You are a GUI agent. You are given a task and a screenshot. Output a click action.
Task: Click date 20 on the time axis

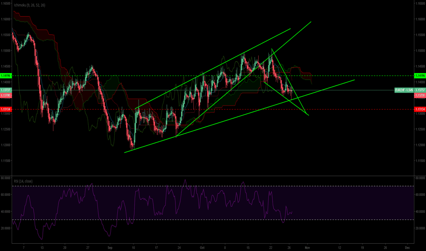[64, 247]
